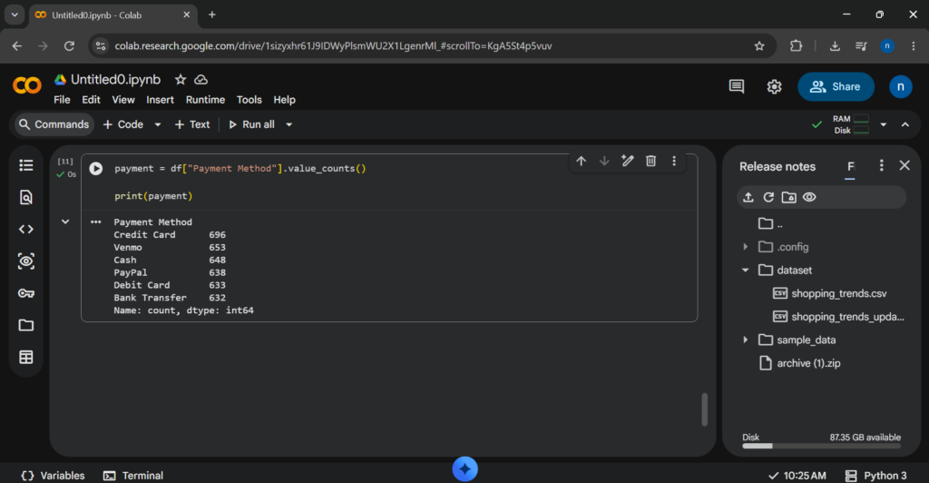
Task: Open the Secrets key icon
Action: click(26, 293)
